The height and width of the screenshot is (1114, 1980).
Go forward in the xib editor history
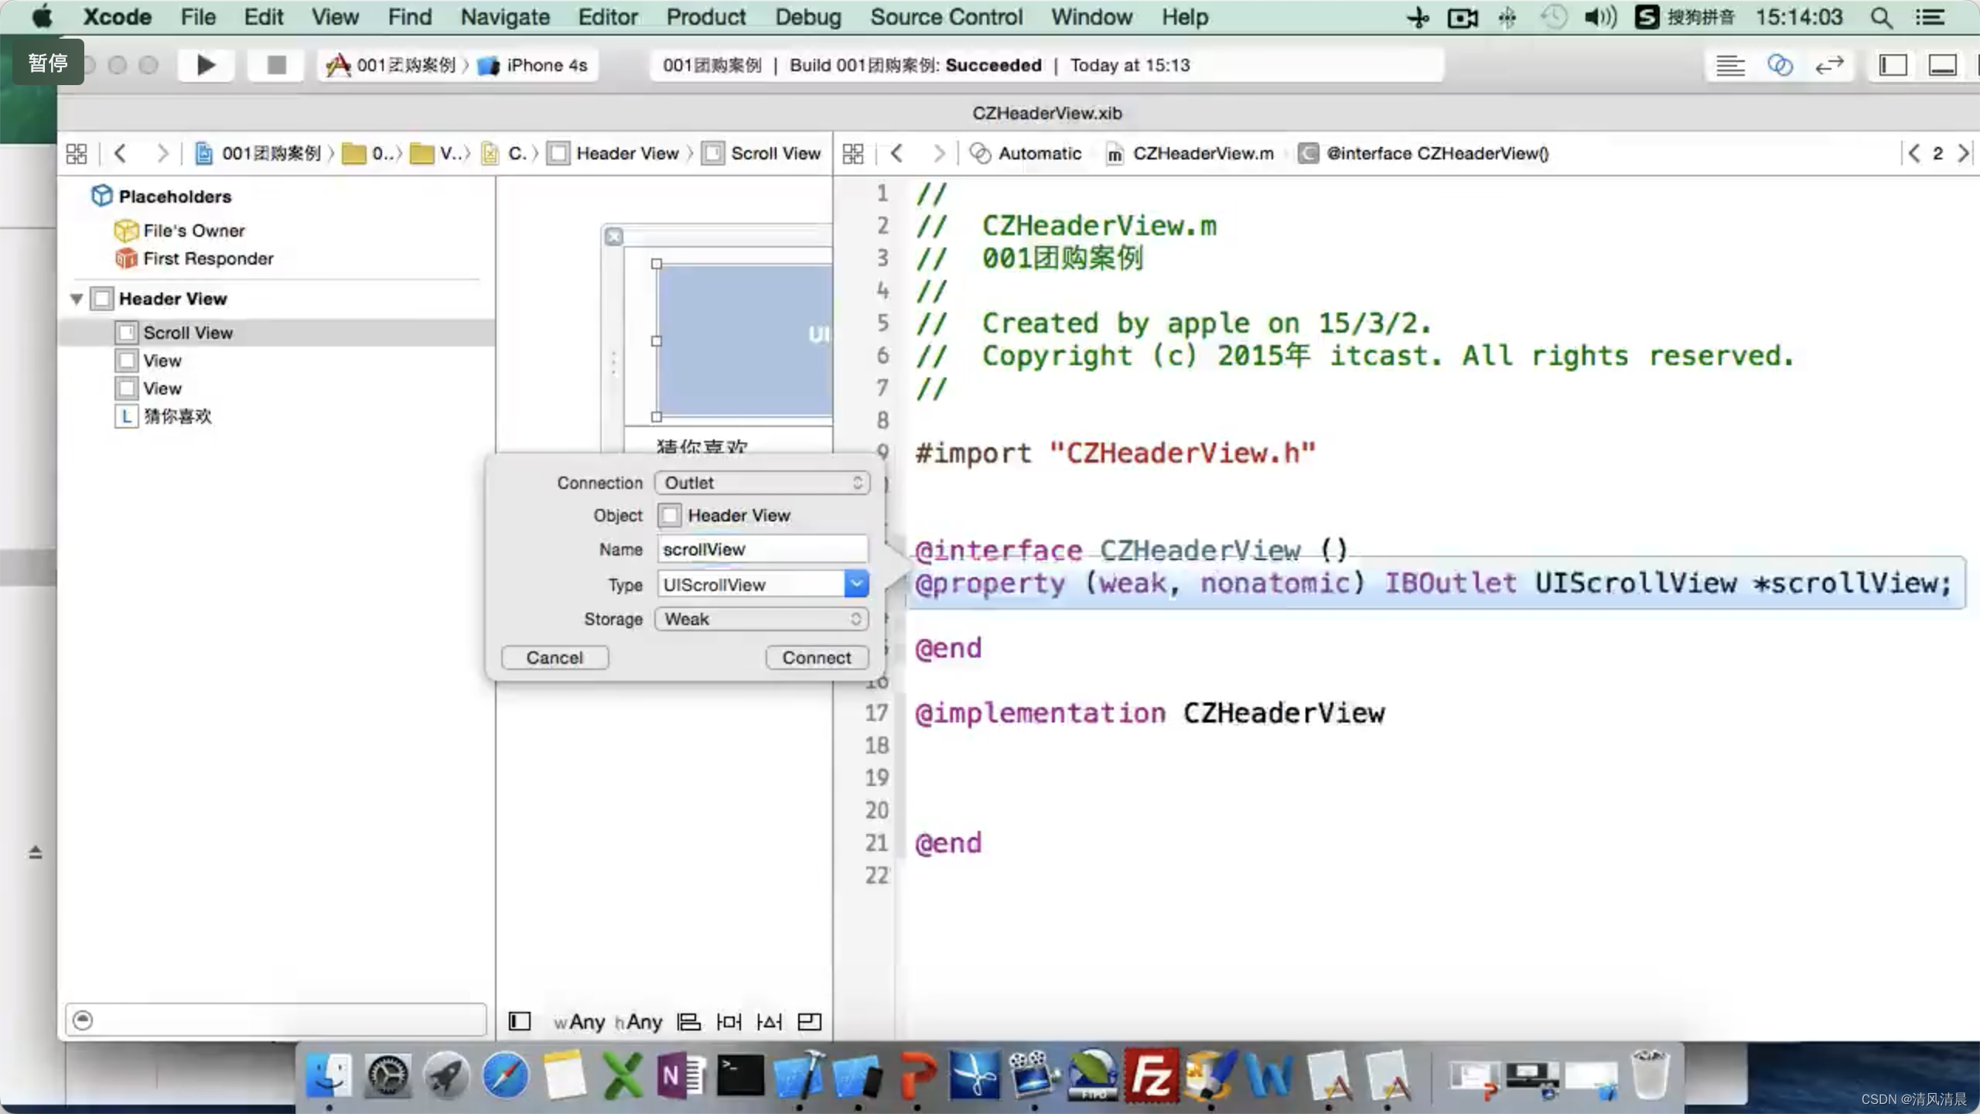coord(162,153)
